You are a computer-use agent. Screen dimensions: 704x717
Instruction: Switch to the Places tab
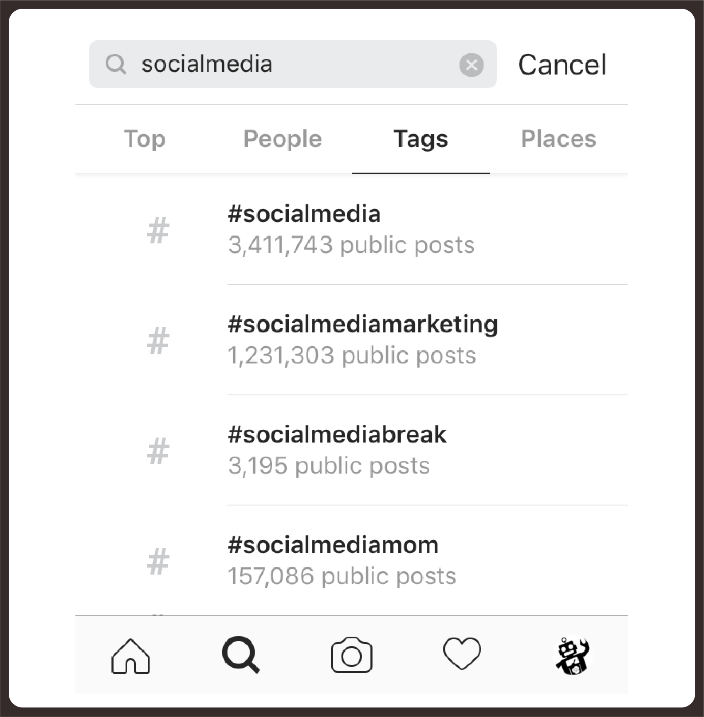[559, 139]
